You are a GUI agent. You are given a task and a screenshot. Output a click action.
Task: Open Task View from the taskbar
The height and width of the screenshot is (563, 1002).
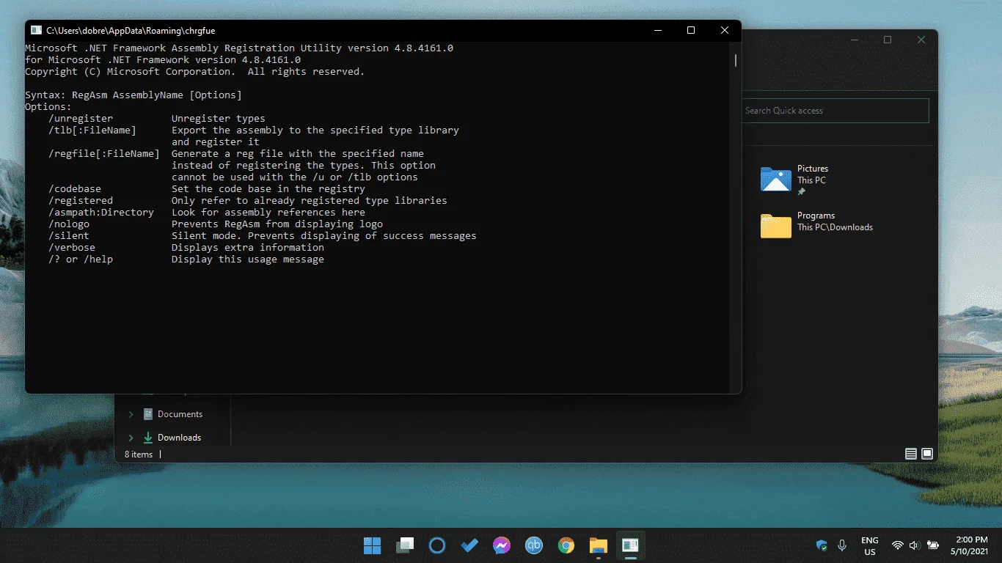[405, 545]
